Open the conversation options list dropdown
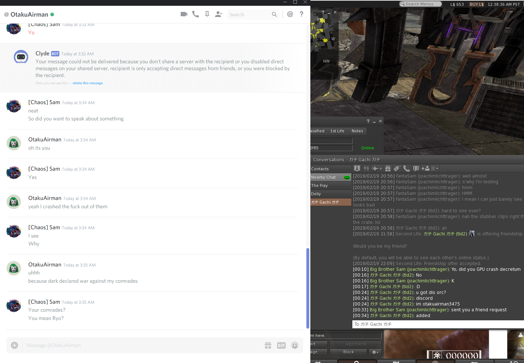524x363 pixels. 435,168
